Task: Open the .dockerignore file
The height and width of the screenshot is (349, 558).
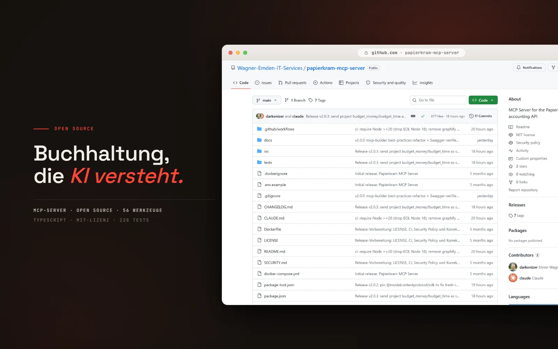Action: click(x=276, y=174)
